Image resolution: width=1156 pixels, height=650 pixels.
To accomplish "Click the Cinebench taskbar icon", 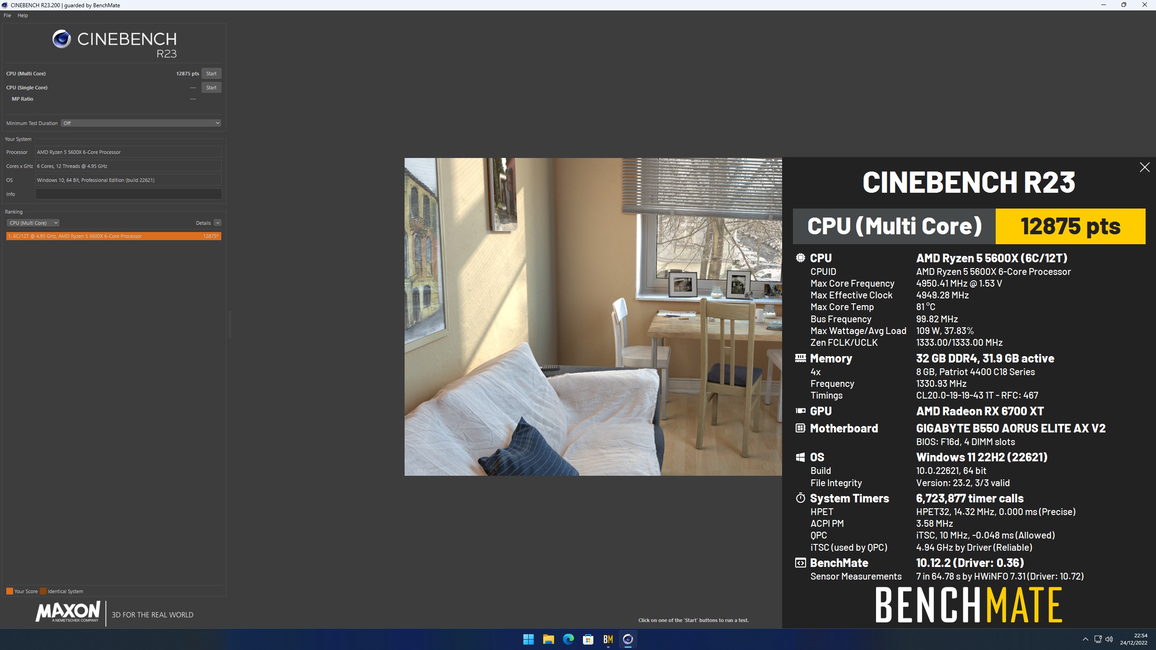I will coord(628,639).
